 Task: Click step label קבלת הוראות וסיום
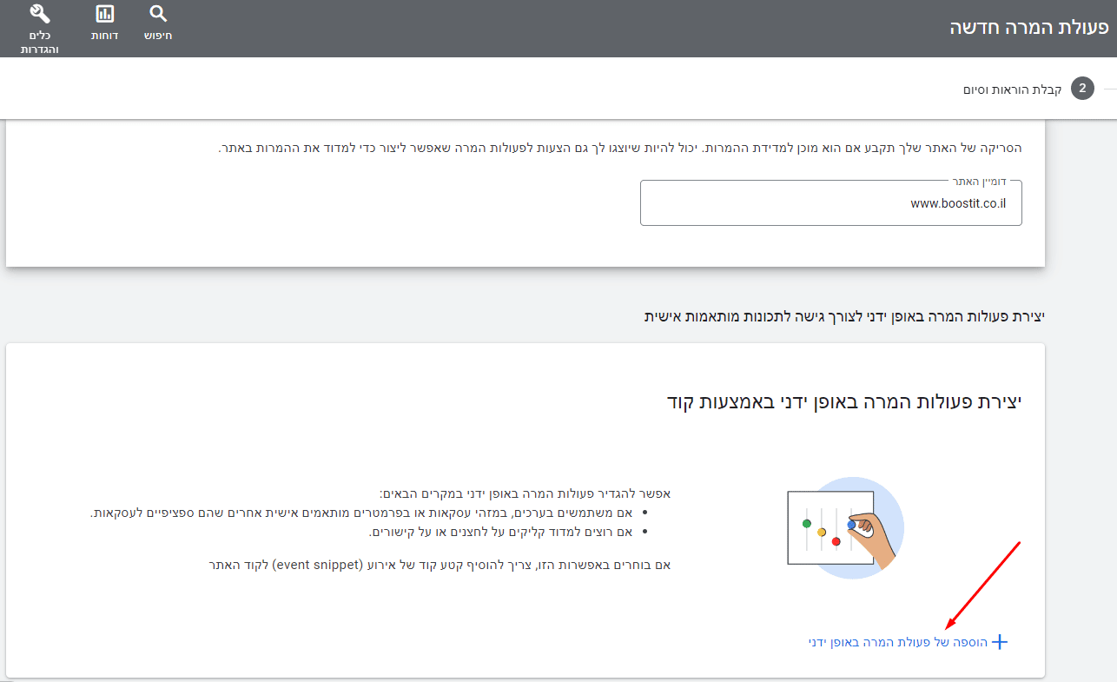(1012, 89)
